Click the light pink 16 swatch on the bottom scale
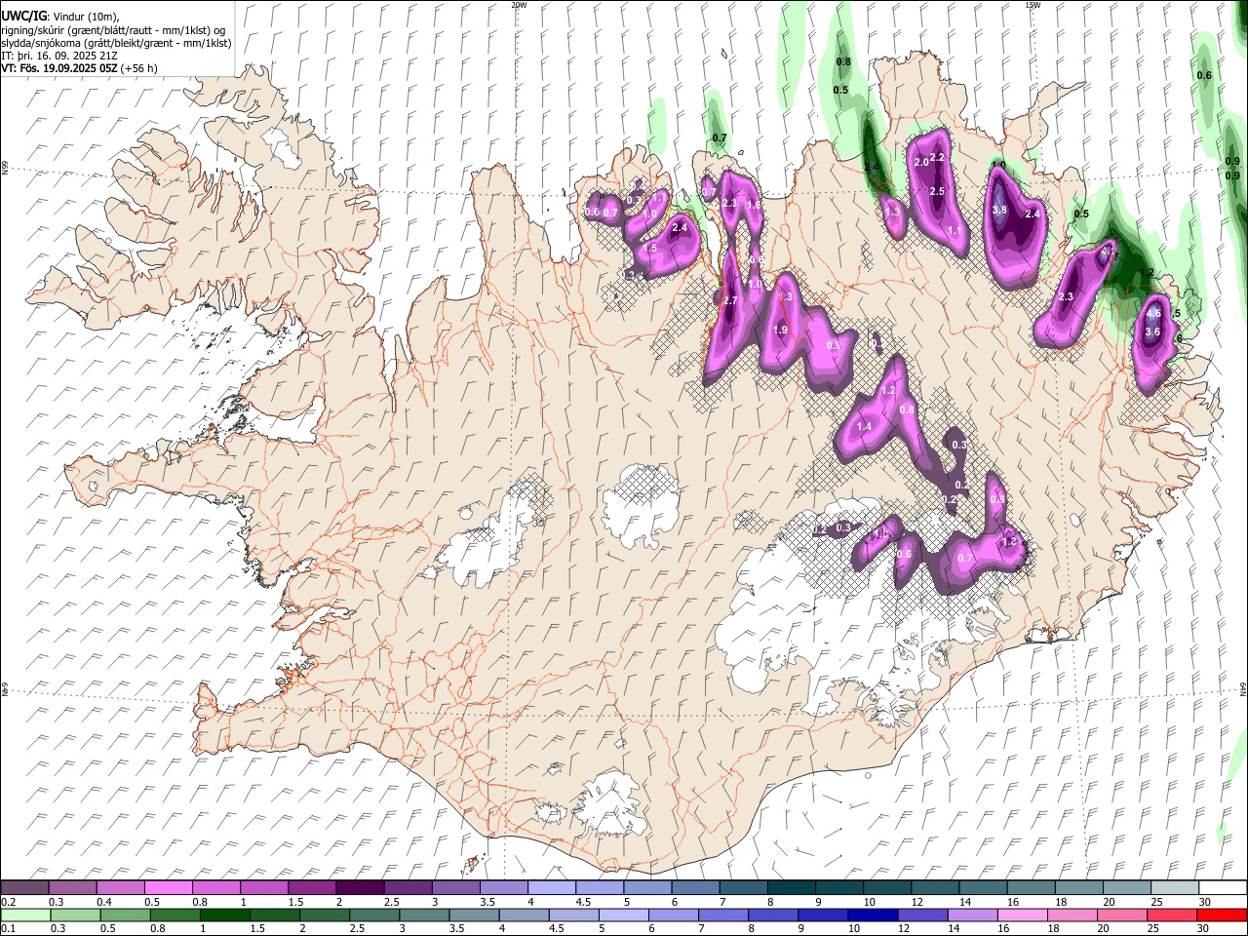Image resolution: width=1248 pixels, height=936 pixels. tap(1021, 916)
